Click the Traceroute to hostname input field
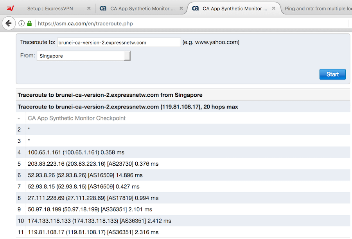This screenshot has width=352, height=239. [119, 42]
